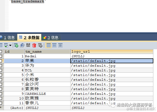Click the (NULL) logo_url cell in new row
This screenshot has height=112, width=157.
pos(112,108)
